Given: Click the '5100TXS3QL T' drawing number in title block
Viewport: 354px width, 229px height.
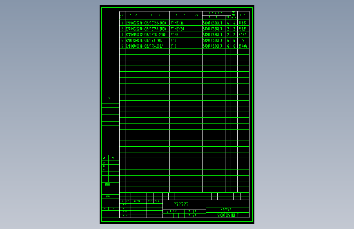Looking at the screenshot, I should pos(227,215).
